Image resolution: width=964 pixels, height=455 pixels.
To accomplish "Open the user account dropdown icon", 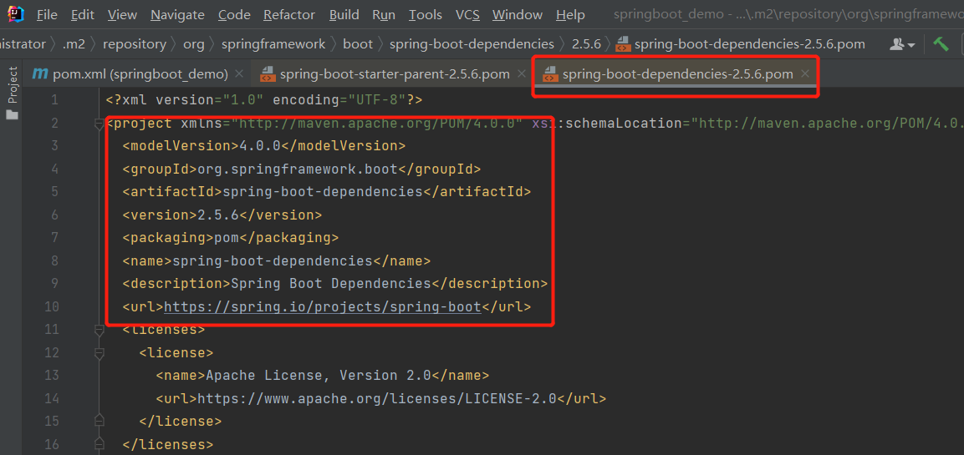I will point(902,44).
